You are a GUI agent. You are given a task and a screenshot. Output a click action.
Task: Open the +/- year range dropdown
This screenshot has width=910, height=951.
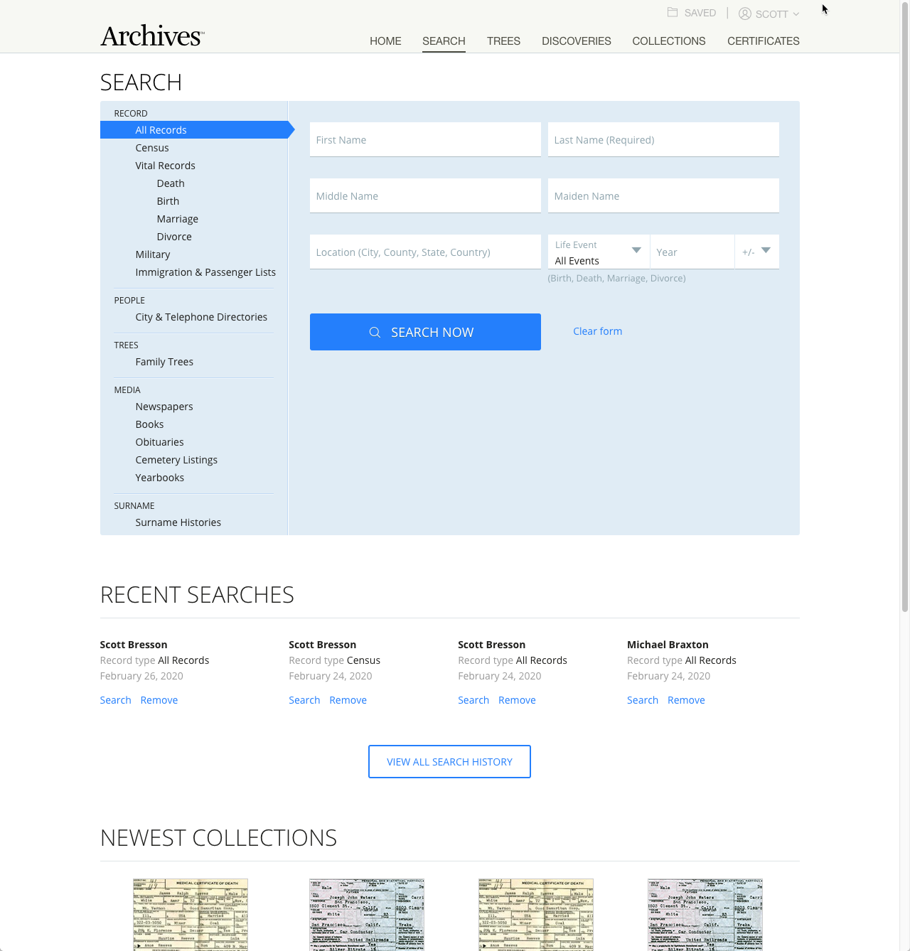757,252
